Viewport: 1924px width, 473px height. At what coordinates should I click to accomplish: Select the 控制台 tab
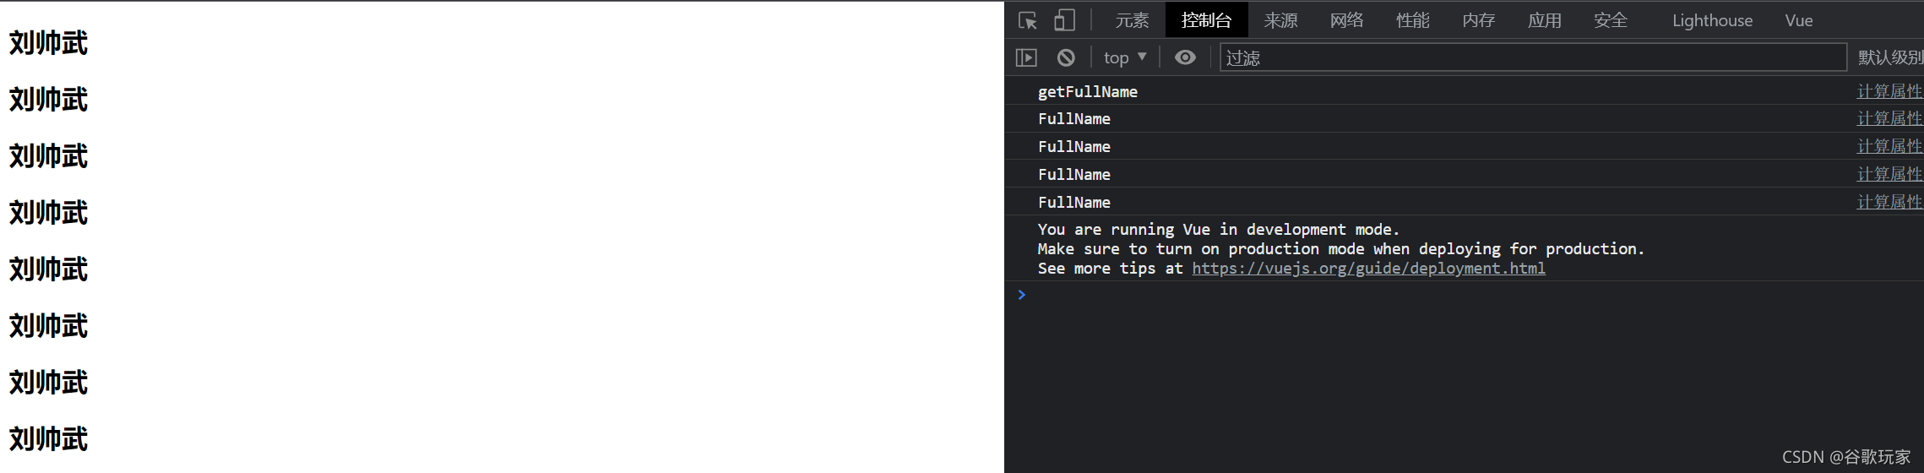pos(1206,20)
